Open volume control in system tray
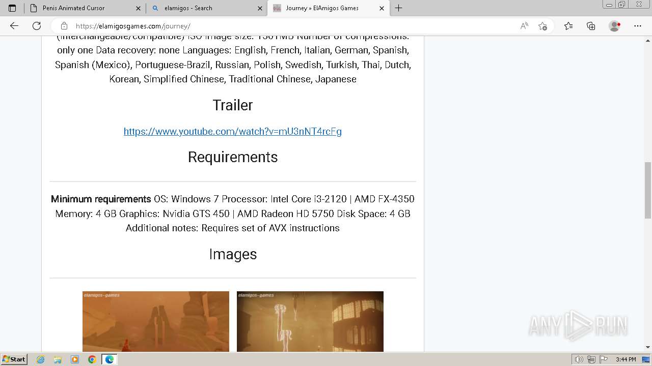 (579, 359)
